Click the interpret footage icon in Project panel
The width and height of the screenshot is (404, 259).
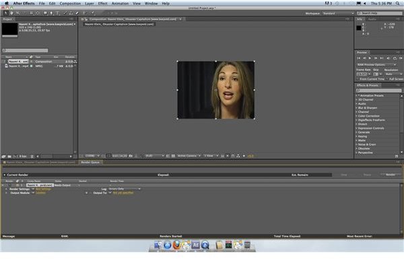pos(3,156)
